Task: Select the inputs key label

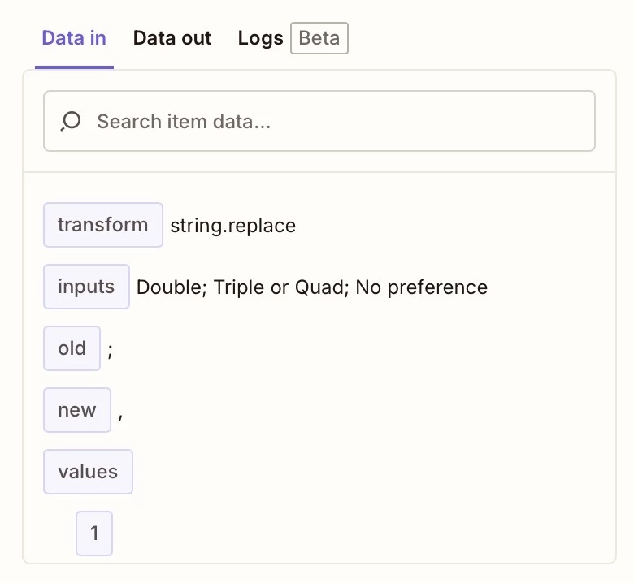Action: (86, 287)
